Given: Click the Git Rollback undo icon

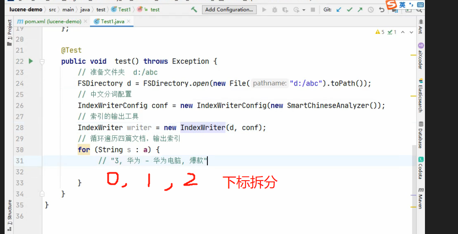Looking at the screenshot, I should coord(381,10).
